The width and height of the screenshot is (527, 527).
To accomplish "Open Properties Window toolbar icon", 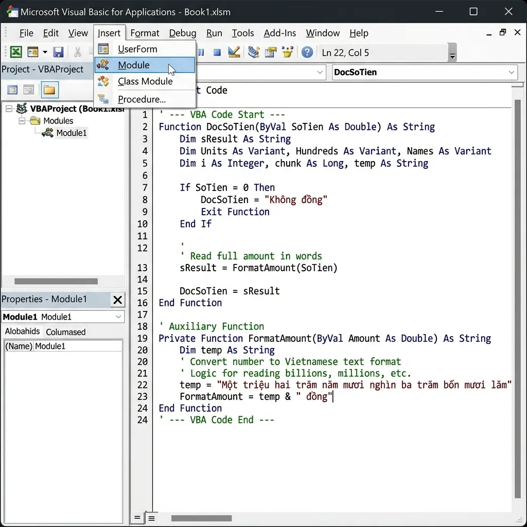I will point(271,52).
